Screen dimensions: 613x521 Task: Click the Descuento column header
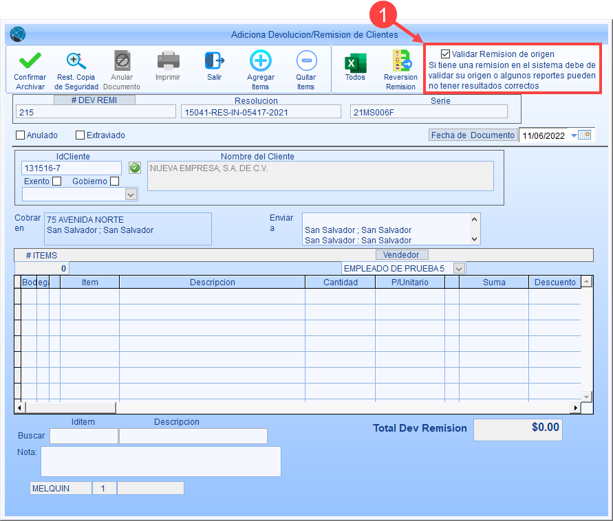click(555, 282)
